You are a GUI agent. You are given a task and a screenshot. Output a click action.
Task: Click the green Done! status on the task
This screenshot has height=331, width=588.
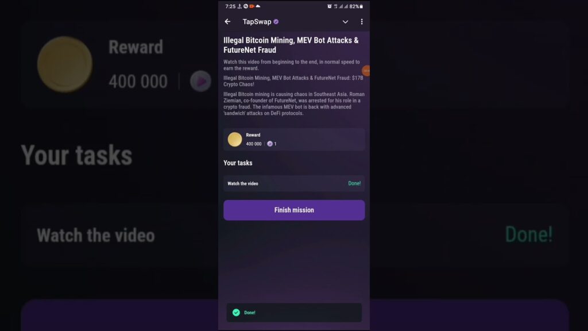pyautogui.click(x=354, y=183)
